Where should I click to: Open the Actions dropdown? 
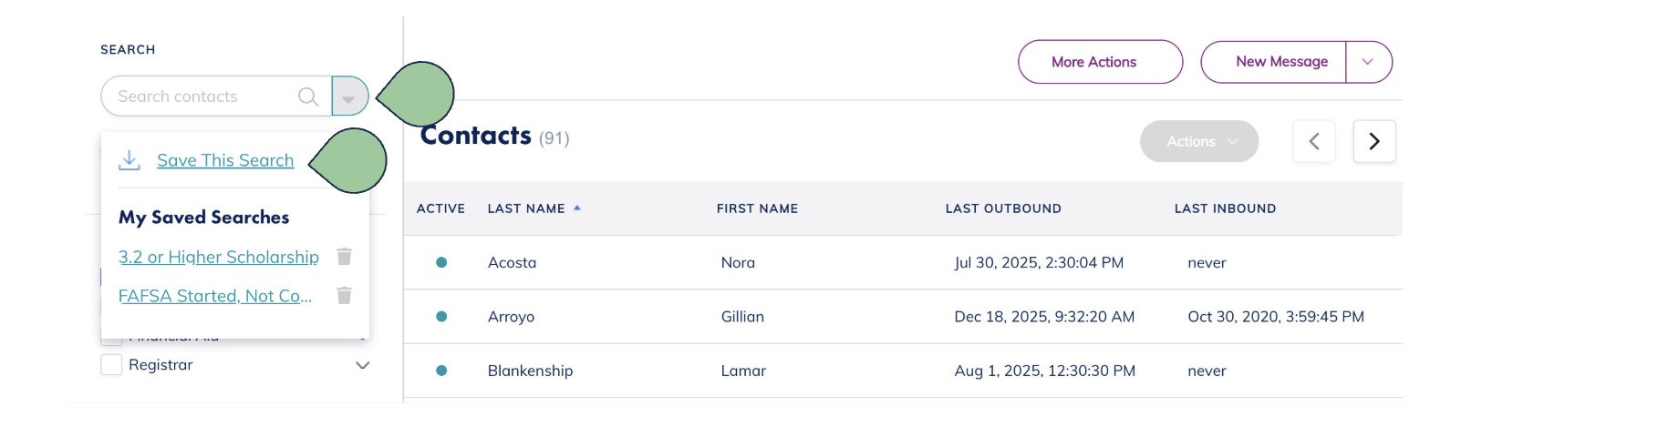tap(1198, 141)
